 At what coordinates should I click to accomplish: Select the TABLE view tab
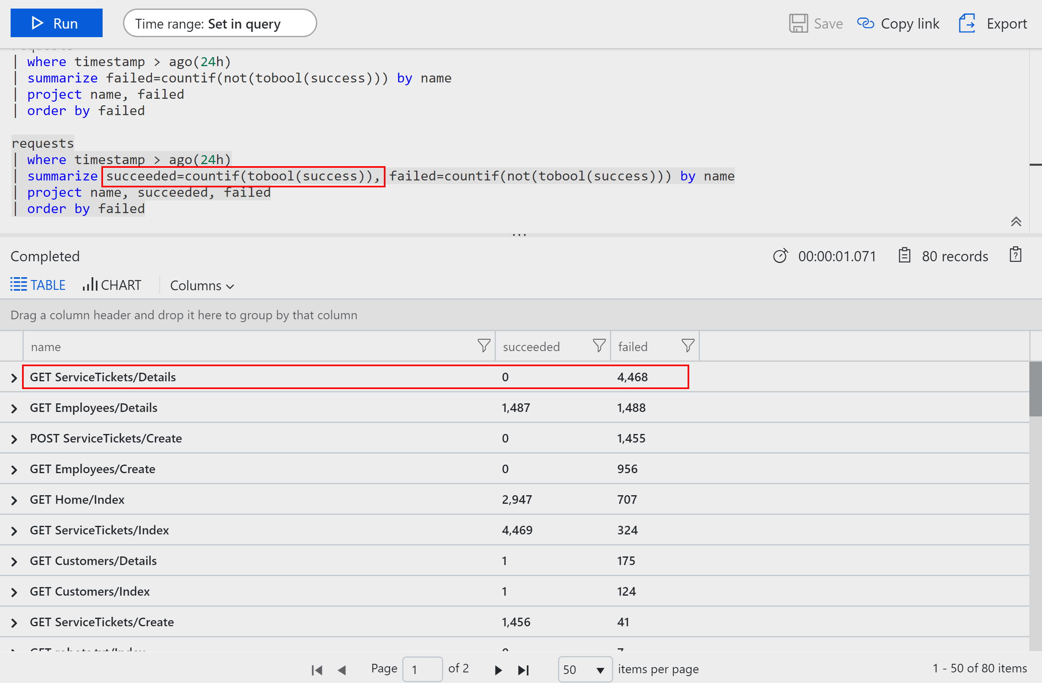[38, 285]
